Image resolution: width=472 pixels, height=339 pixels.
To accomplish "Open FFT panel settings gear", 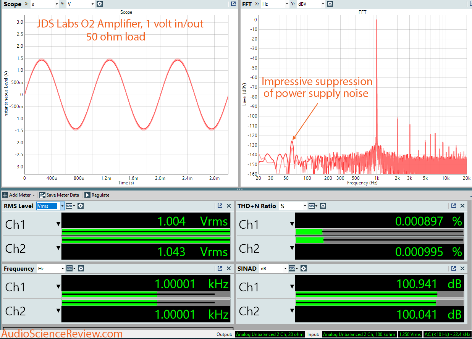I will pos(330,4).
